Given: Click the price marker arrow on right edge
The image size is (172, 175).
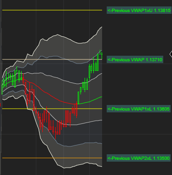Looking at the screenshot, I should pos(171,54).
